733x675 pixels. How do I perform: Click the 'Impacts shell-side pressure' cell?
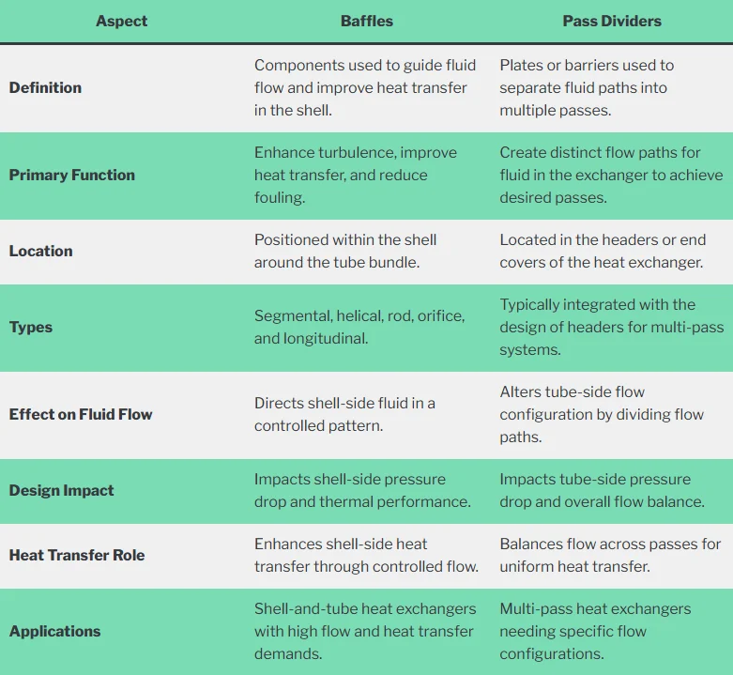363,490
